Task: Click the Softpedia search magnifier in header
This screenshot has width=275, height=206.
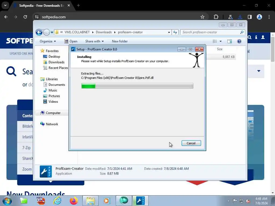Action: [249, 37]
